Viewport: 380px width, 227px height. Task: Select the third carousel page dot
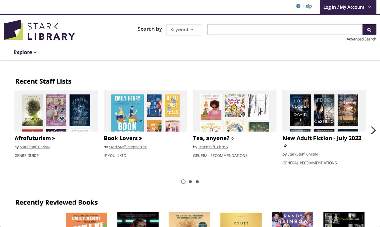point(197,182)
